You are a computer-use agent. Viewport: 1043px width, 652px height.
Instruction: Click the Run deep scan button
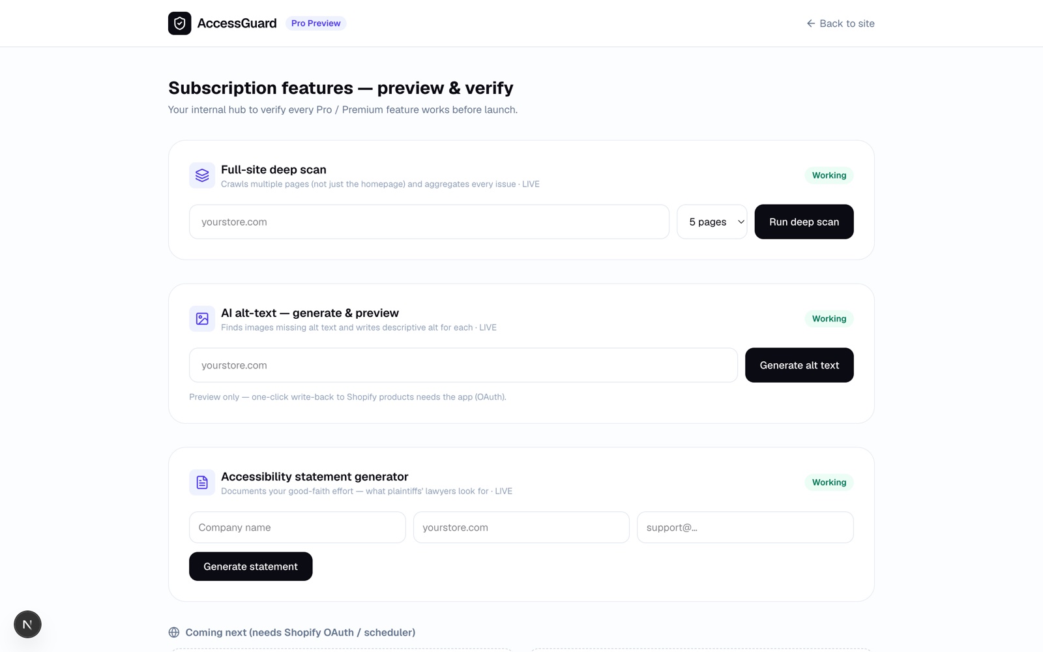click(x=804, y=222)
